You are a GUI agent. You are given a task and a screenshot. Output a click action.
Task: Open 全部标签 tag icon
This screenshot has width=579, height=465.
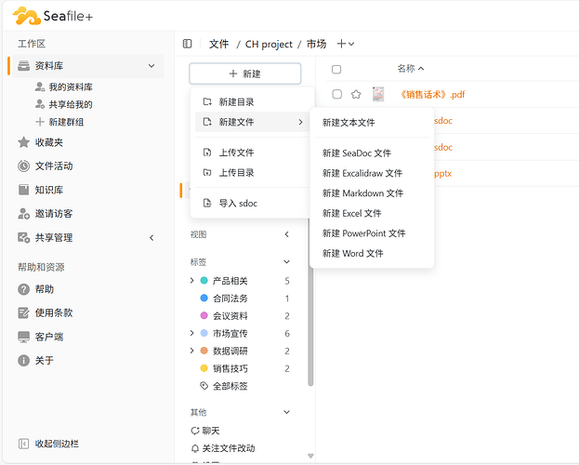point(204,386)
